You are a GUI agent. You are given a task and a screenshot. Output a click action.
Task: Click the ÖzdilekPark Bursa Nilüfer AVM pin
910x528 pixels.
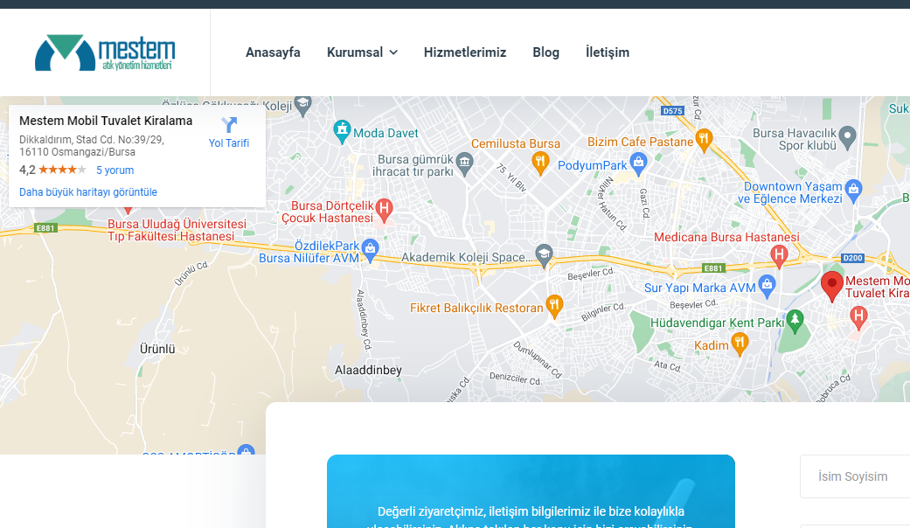(370, 249)
